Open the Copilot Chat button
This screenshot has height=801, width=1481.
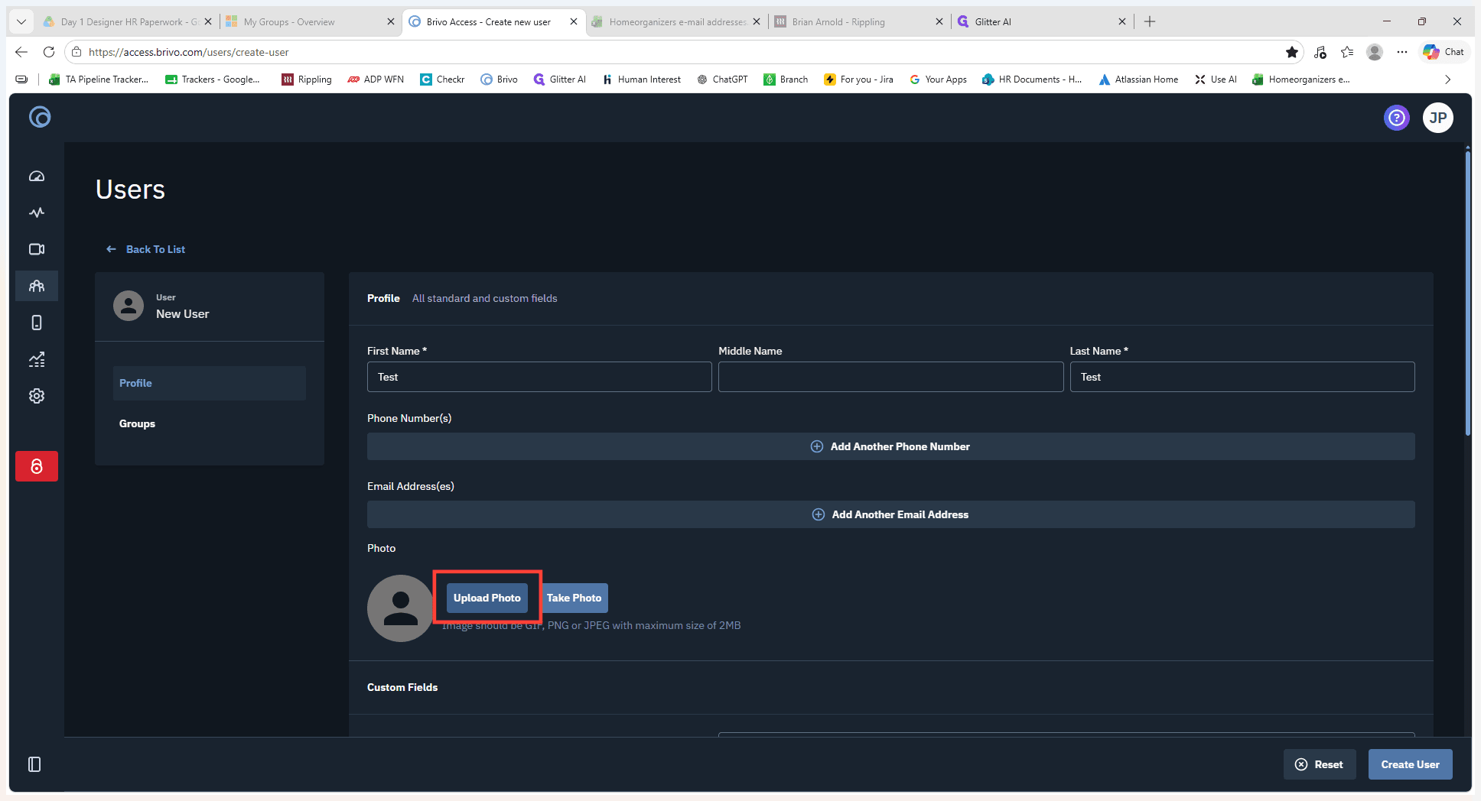pos(1444,52)
